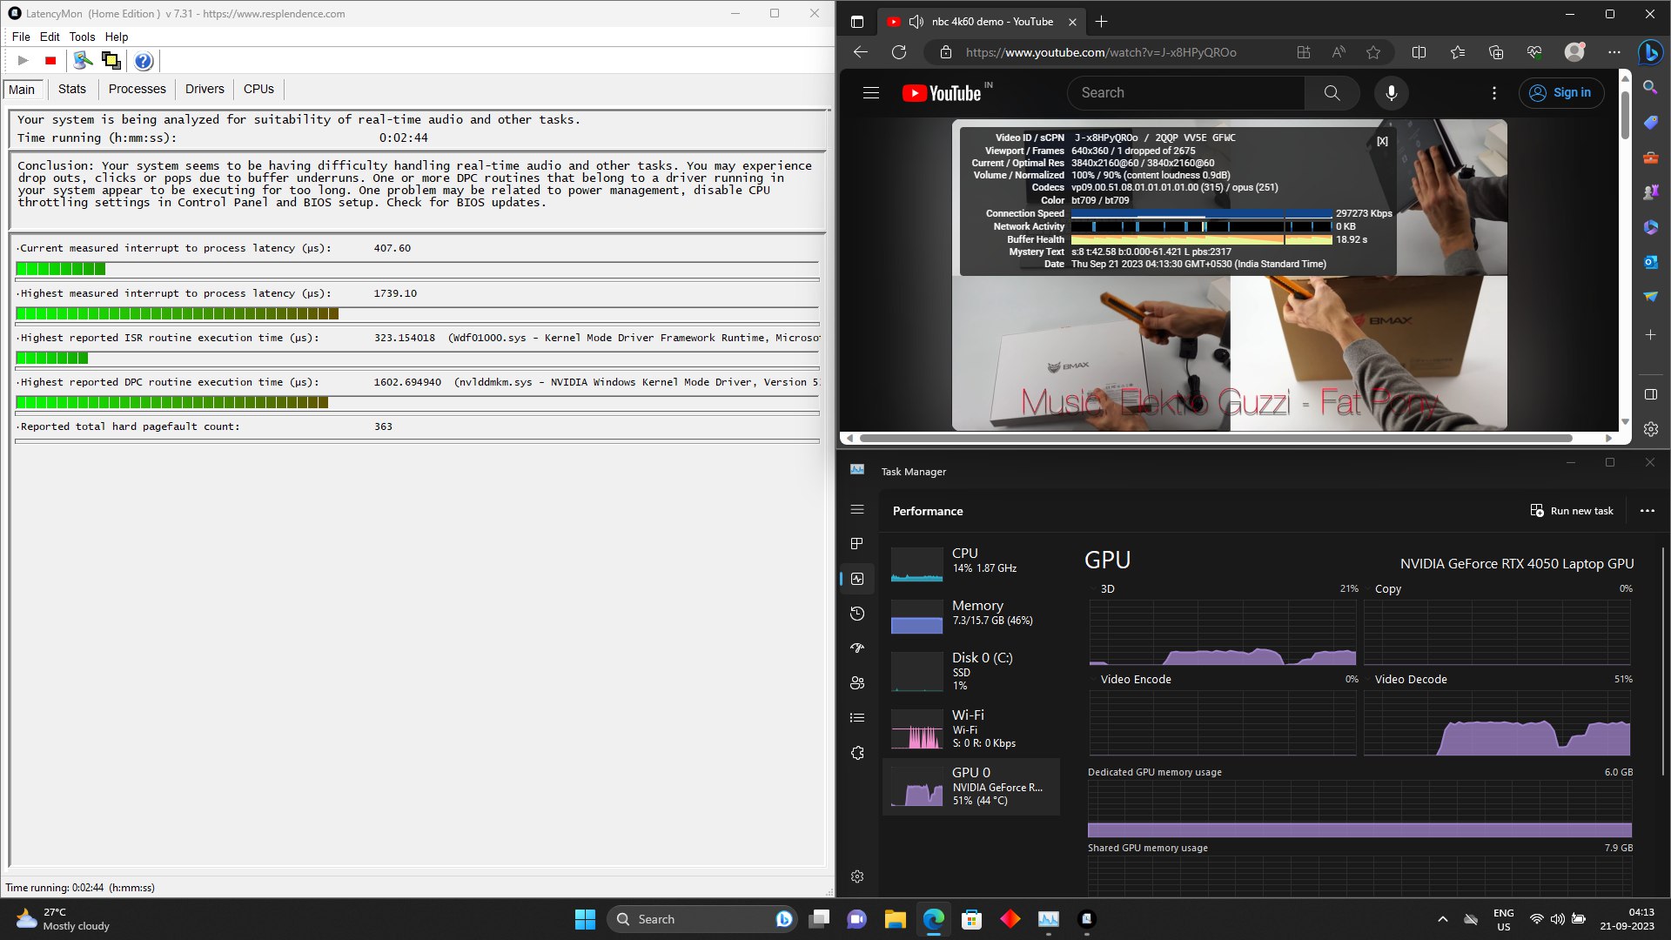Start LatencyMon monitoring with play button
1671x940 pixels.
click(23, 61)
